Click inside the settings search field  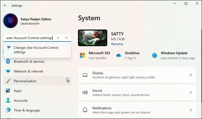click(x=29, y=38)
